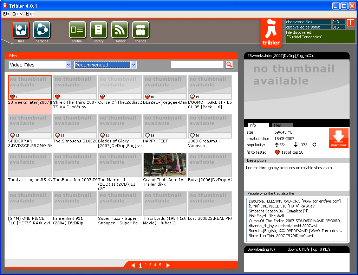Select The.Simpsons.S18 thumbnail
The height and width of the screenshot is (275, 358).
click(x=75, y=126)
